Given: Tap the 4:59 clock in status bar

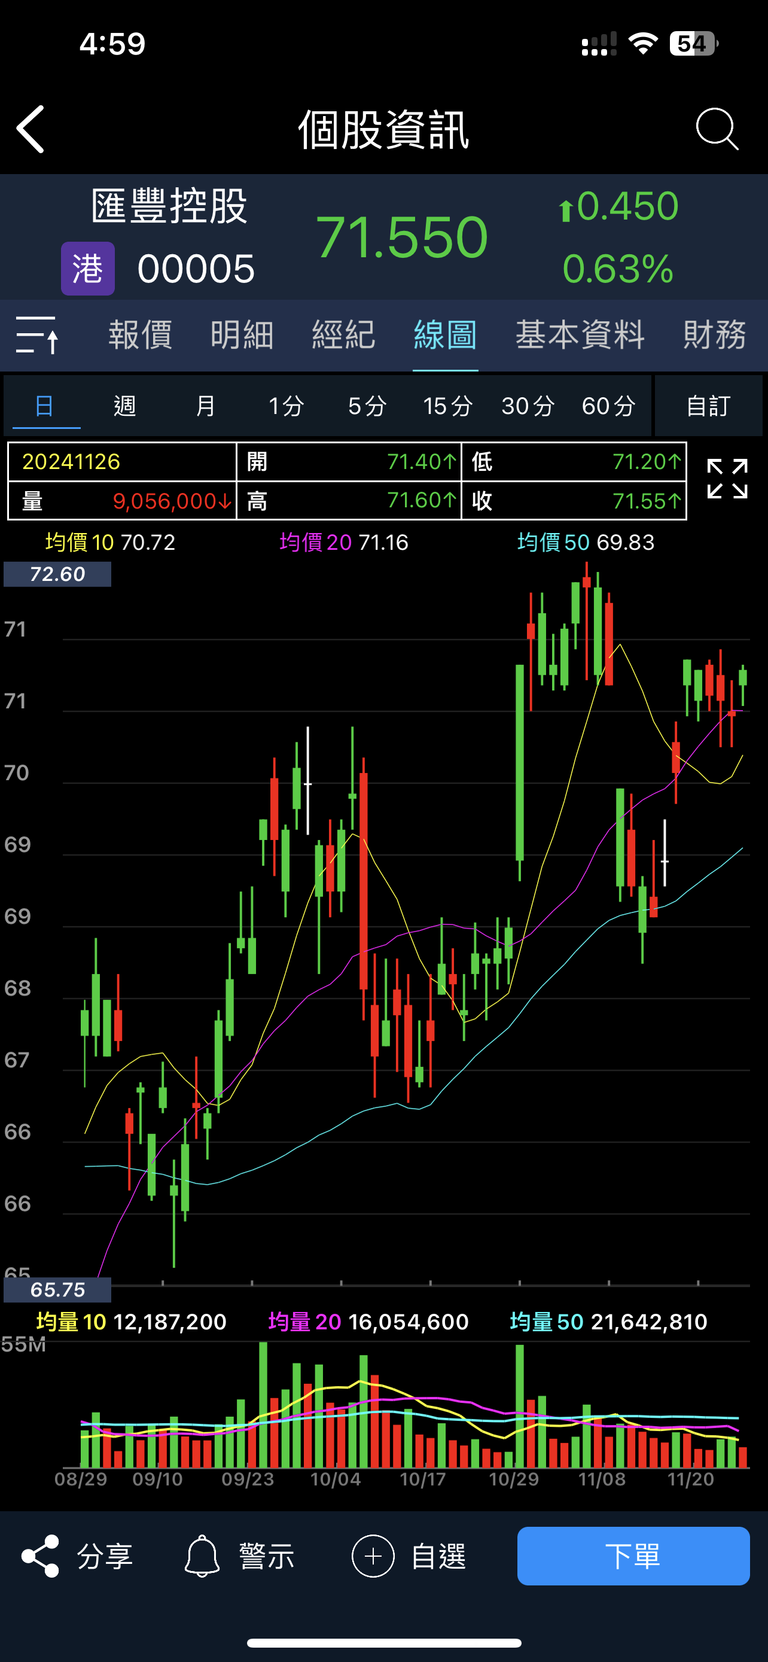Looking at the screenshot, I should point(113,44).
